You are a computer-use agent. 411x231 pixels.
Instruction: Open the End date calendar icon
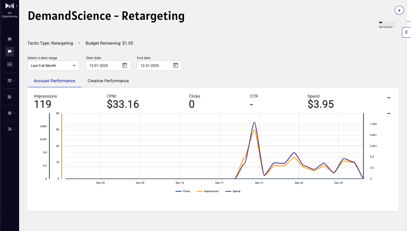(176, 66)
